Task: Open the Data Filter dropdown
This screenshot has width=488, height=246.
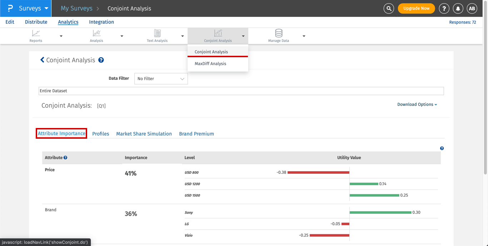Action: click(x=161, y=79)
